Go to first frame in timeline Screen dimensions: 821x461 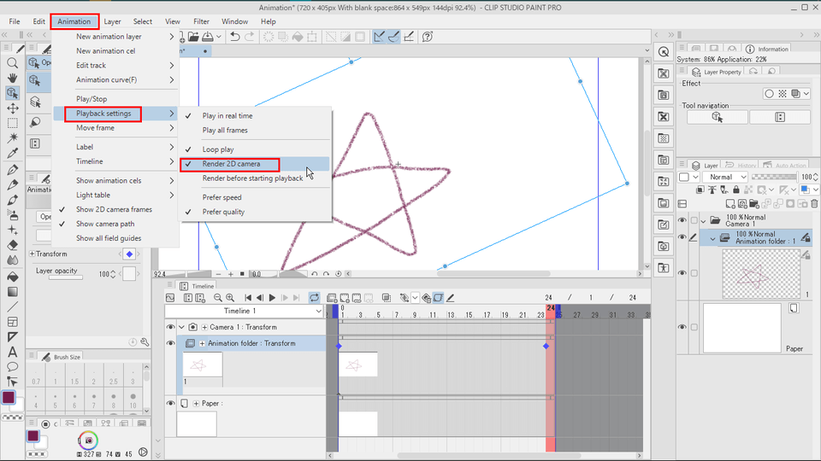[x=248, y=298]
